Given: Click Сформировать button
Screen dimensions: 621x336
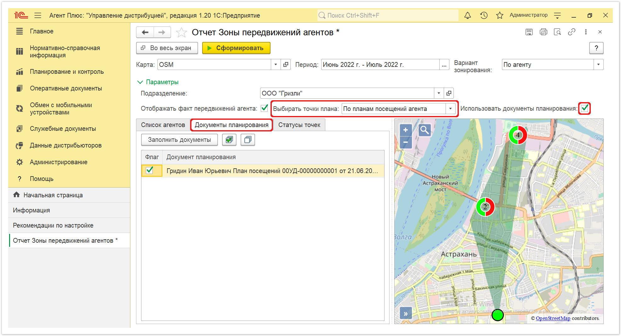Looking at the screenshot, I should [x=236, y=48].
